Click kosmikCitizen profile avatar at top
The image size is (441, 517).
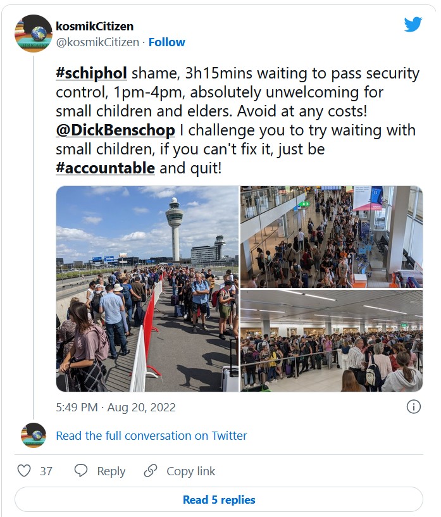tap(33, 34)
